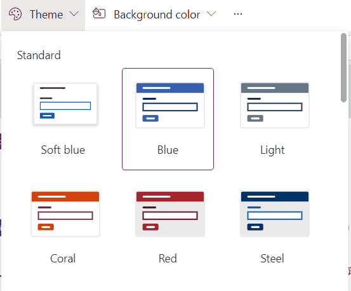Image resolution: width=351 pixels, height=291 pixels.
Task: Click the Steel label text
Action: tap(272, 259)
